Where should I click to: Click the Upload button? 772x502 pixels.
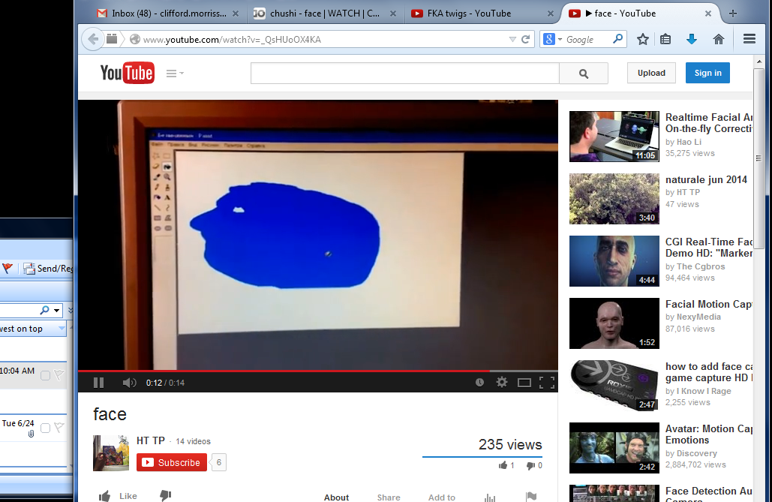tap(651, 73)
